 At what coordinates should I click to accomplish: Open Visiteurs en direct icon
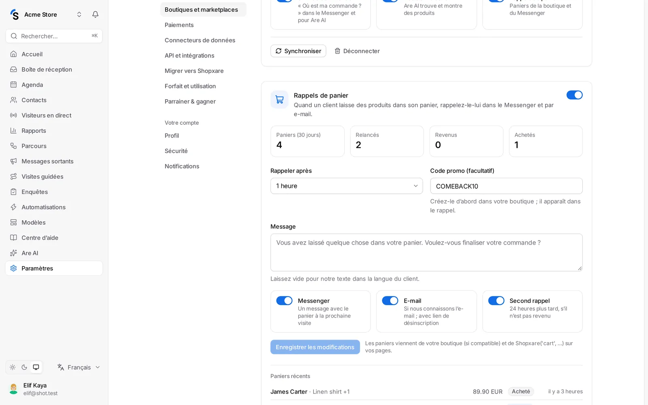(x=13, y=115)
